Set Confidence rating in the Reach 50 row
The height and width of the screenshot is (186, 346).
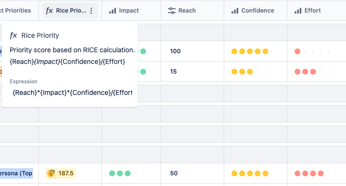point(250,173)
